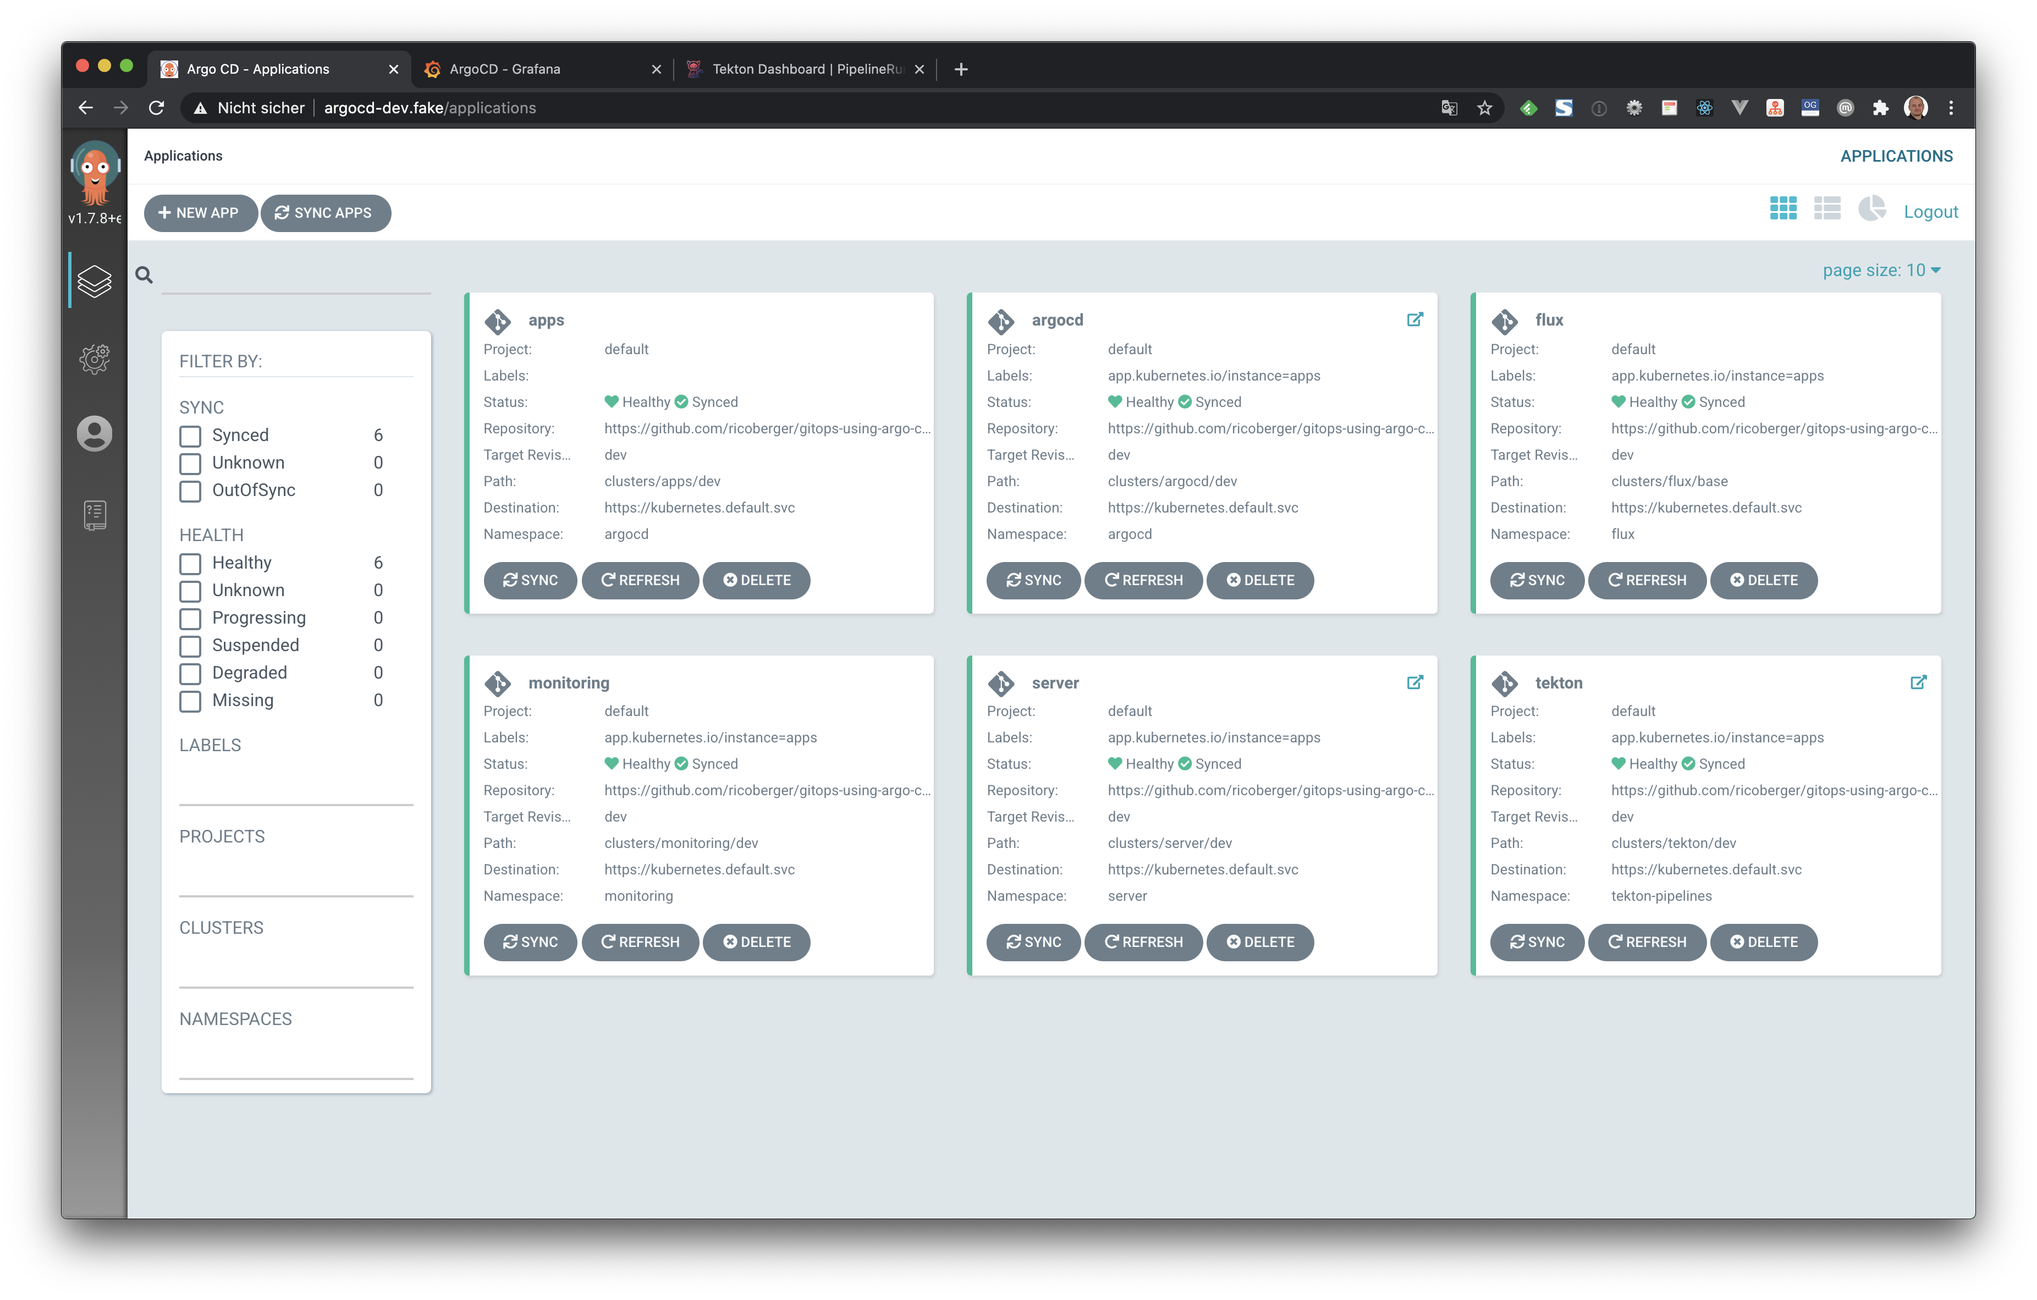Enable the OutOfSync filter checkbox
The image size is (2037, 1300).
190,491
